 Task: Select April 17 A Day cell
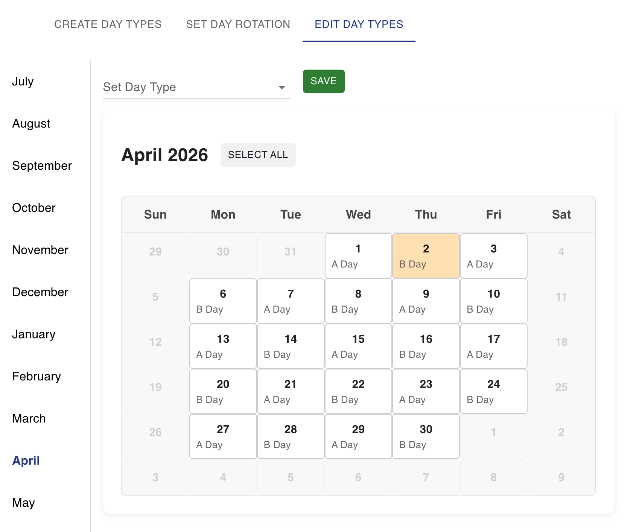494,346
